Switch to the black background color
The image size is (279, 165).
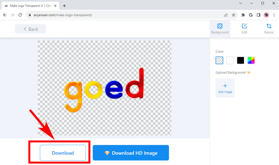pos(240,60)
